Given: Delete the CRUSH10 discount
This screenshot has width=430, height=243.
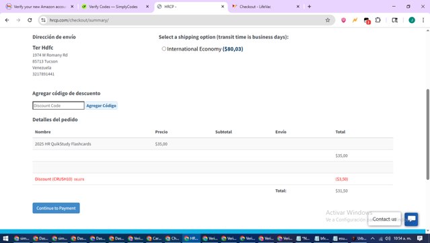Looking at the screenshot, I should 79,179.
